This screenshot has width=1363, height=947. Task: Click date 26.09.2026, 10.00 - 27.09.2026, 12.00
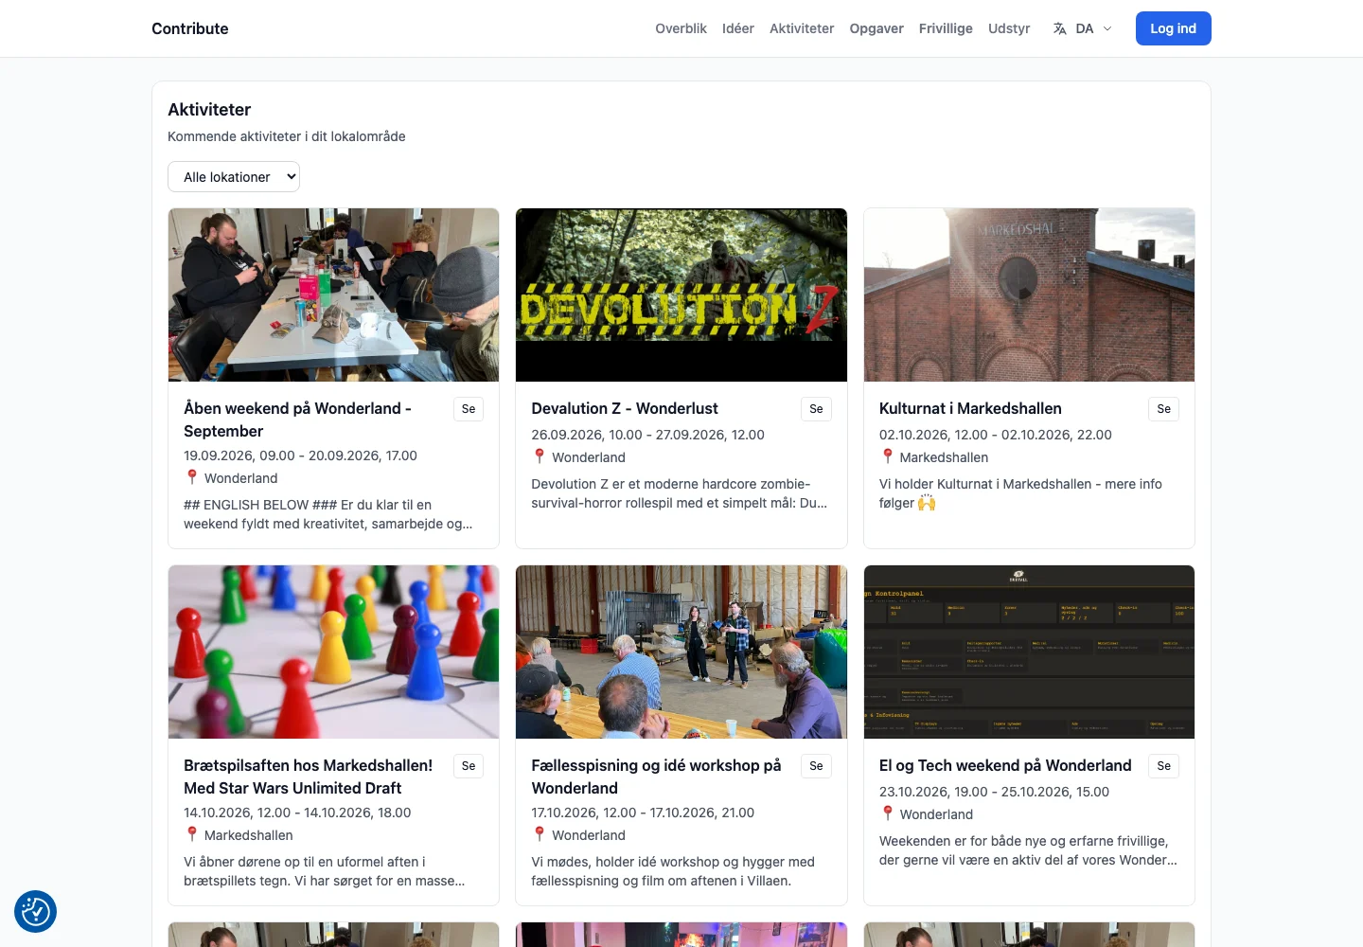647,435
